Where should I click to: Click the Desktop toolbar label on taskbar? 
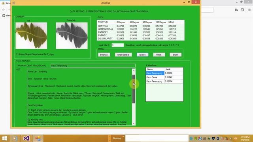117,138
